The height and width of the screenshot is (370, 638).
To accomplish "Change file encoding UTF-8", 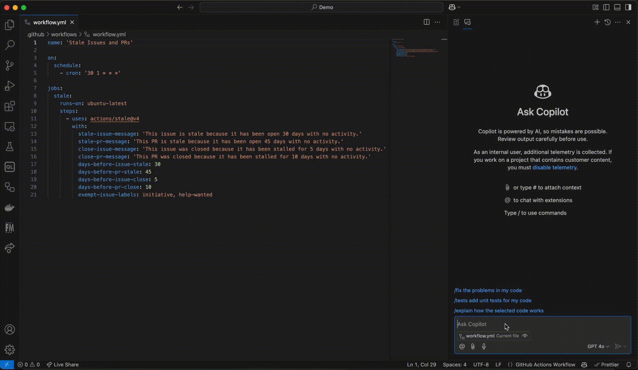I will (481, 365).
